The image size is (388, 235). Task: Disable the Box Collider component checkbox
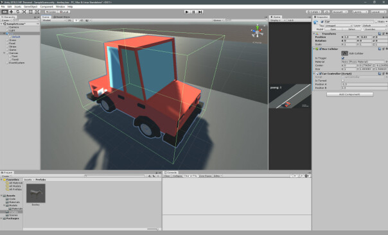coord(321,49)
